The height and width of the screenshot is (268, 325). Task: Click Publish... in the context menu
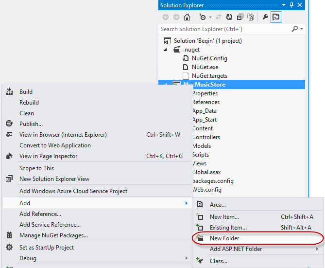pos(31,124)
